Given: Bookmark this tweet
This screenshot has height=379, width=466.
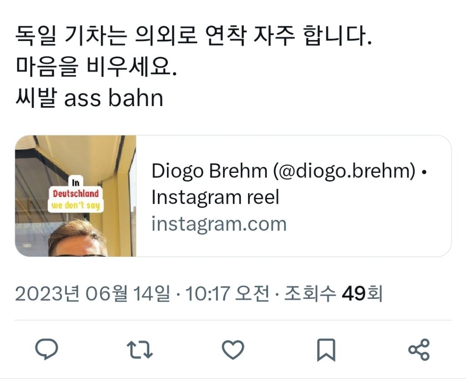Looking at the screenshot, I should coord(326,350).
